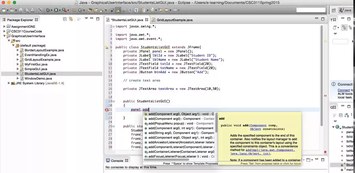The image size is (355, 173).
Task: Maximize the editor area
Action: point(323,19)
